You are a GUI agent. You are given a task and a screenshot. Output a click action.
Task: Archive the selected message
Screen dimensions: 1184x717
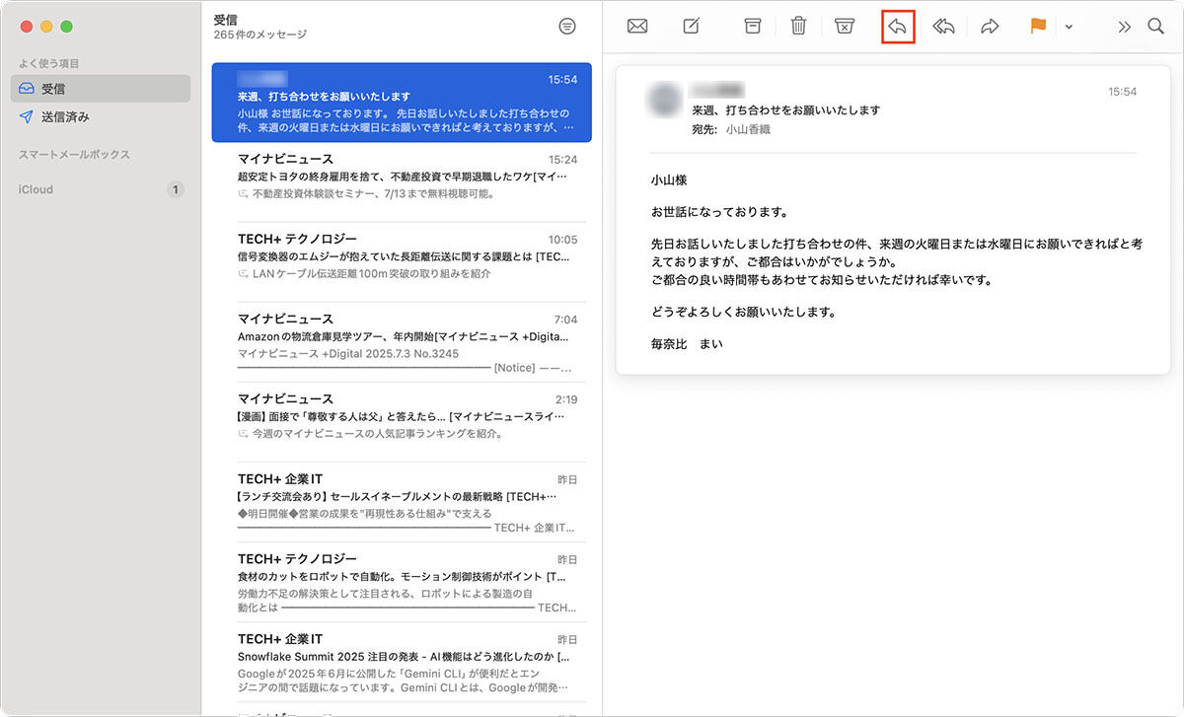tap(753, 27)
